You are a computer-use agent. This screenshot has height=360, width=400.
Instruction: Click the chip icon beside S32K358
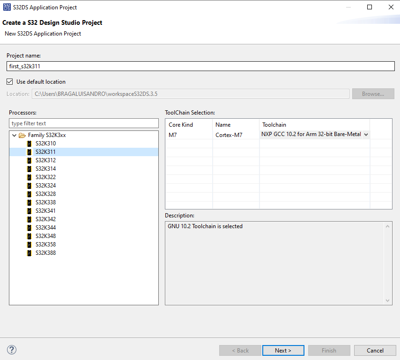pyautogui.click(x=29, y=244)
